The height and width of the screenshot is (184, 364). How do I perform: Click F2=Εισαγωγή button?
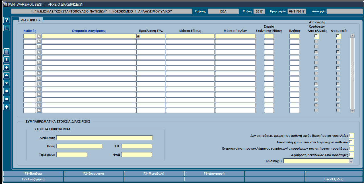tap(94, 173)
